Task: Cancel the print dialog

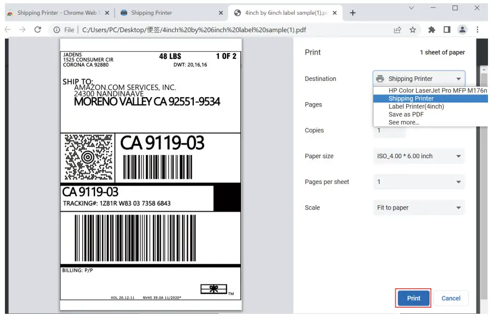Action: [451, 298]
